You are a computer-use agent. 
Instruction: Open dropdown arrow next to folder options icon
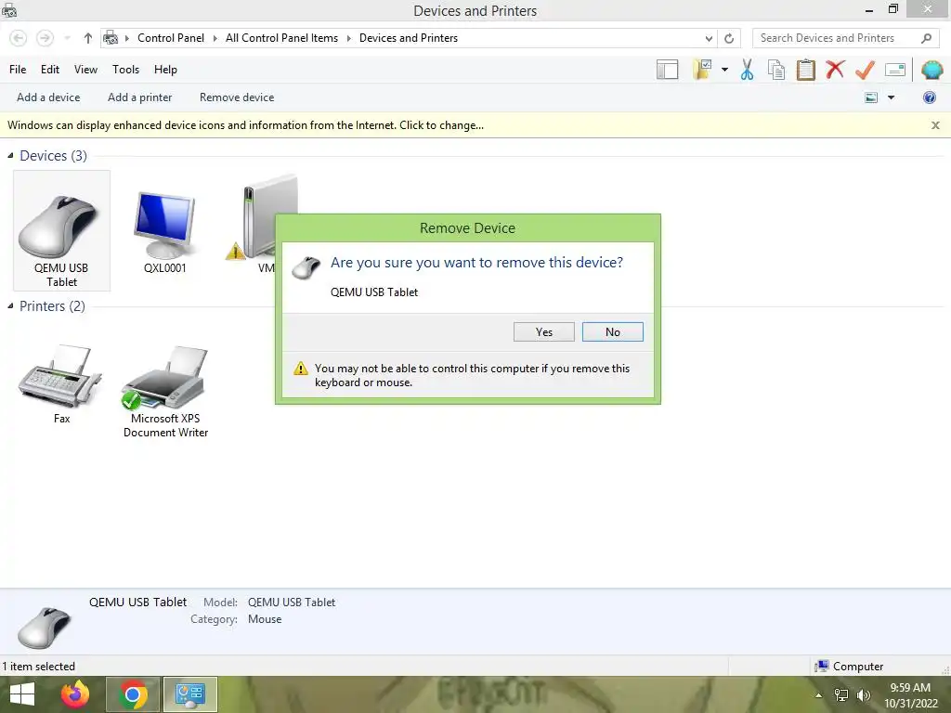tap(724, 70)
